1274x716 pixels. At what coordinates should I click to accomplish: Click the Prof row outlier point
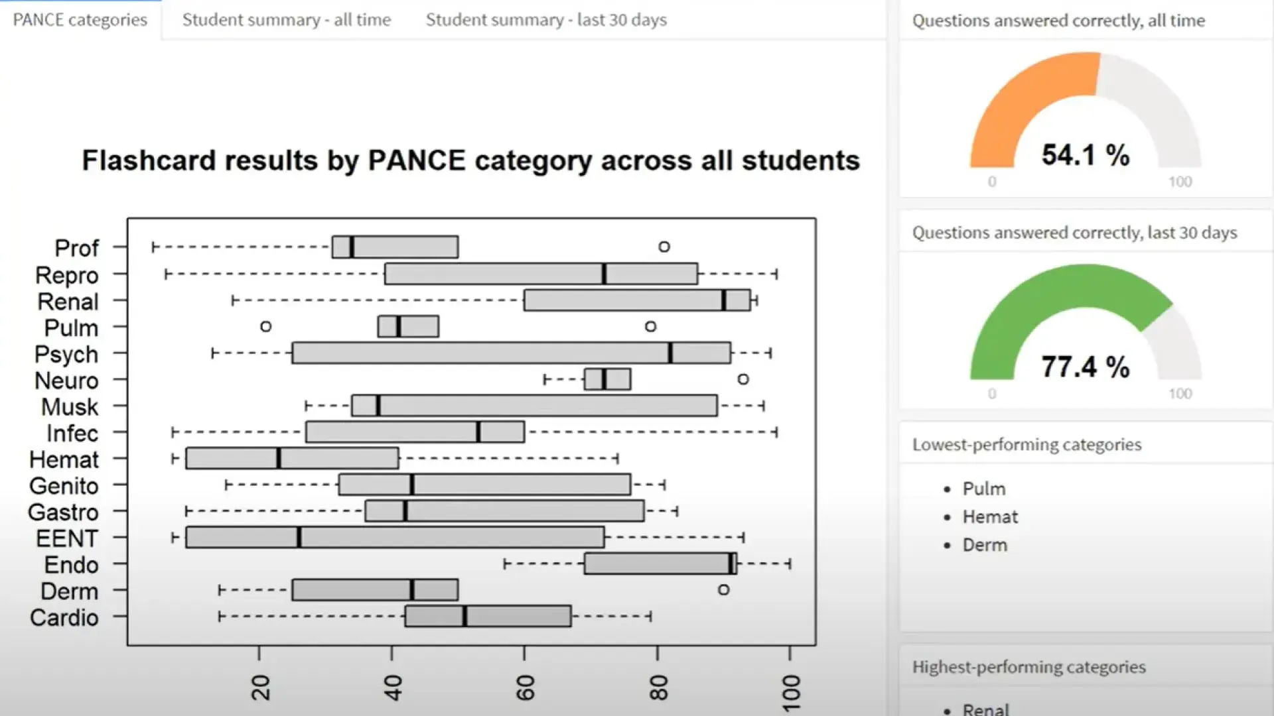click(x=664, y=247)
